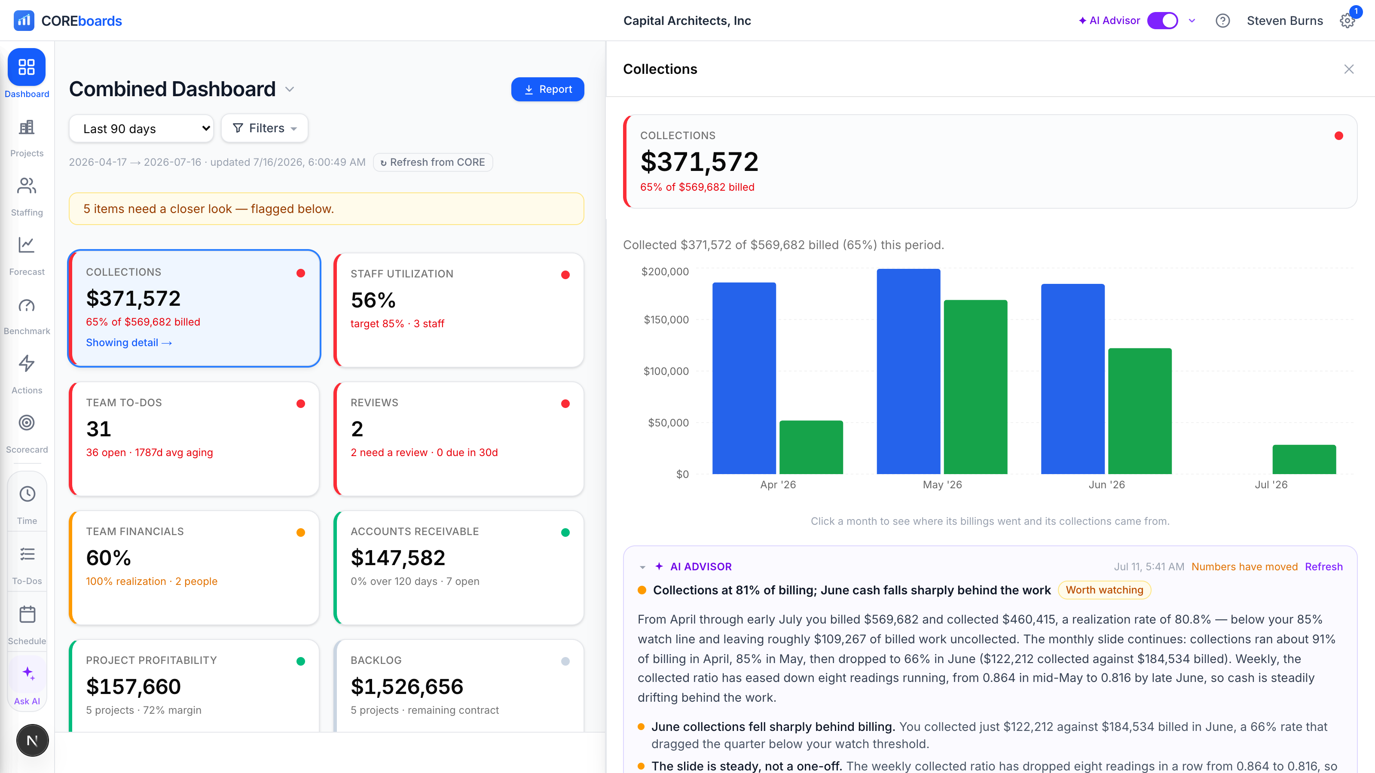Click the green status dot on Accounts Receivable

pos(565,533)
